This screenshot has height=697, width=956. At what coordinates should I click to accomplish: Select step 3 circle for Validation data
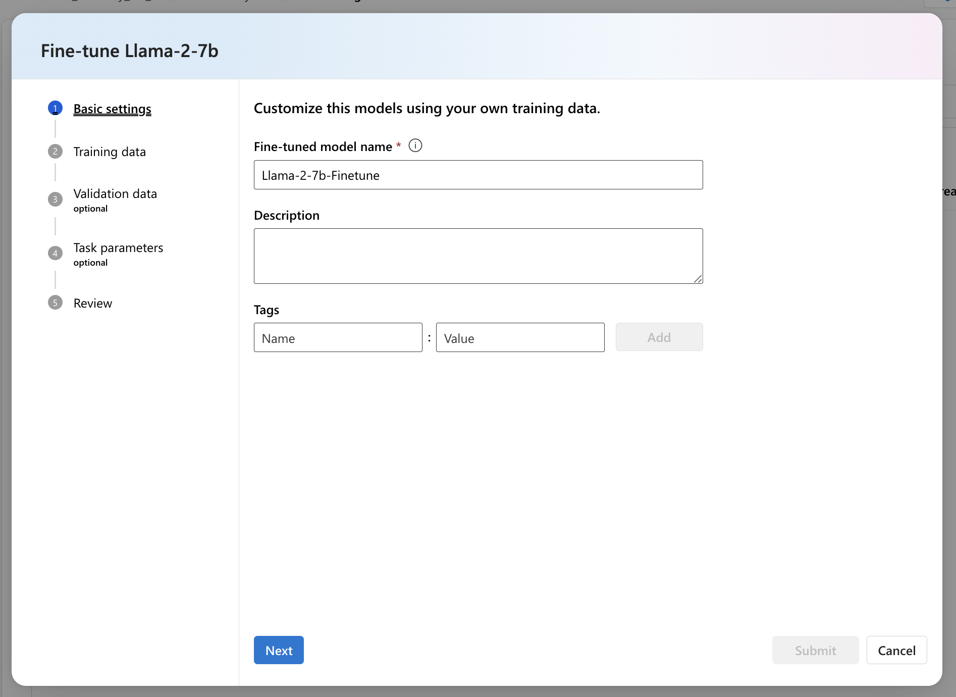[55, 199]
